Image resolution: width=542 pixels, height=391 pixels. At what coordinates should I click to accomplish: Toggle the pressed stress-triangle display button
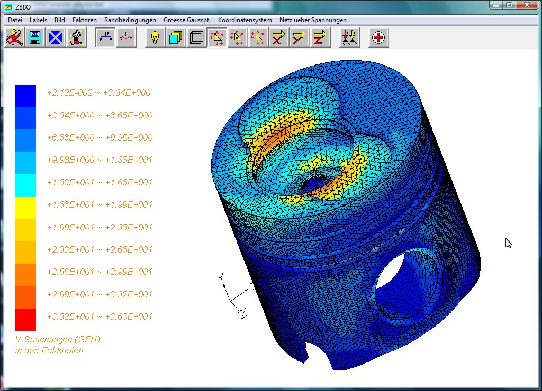217,38
